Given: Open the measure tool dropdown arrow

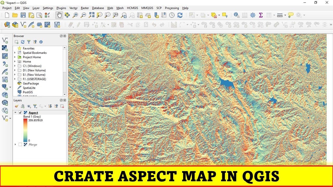Looking at the screenshot, I should point(285,15).
